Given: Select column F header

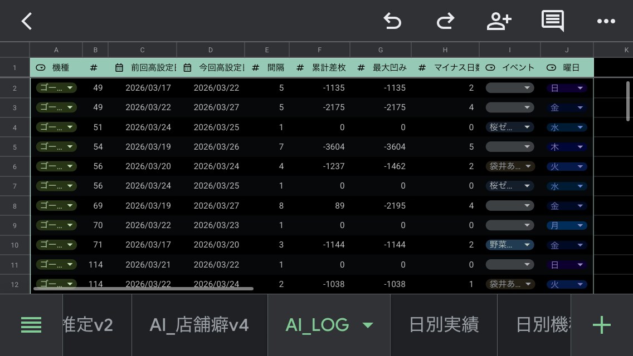Looking at the screenshot, I should [319, 50].
